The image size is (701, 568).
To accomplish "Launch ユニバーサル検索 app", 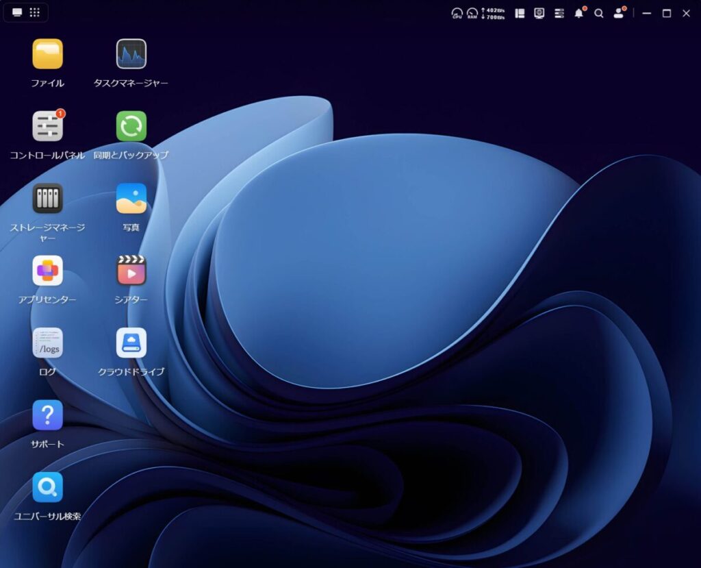I will click(x=47, y=487).
